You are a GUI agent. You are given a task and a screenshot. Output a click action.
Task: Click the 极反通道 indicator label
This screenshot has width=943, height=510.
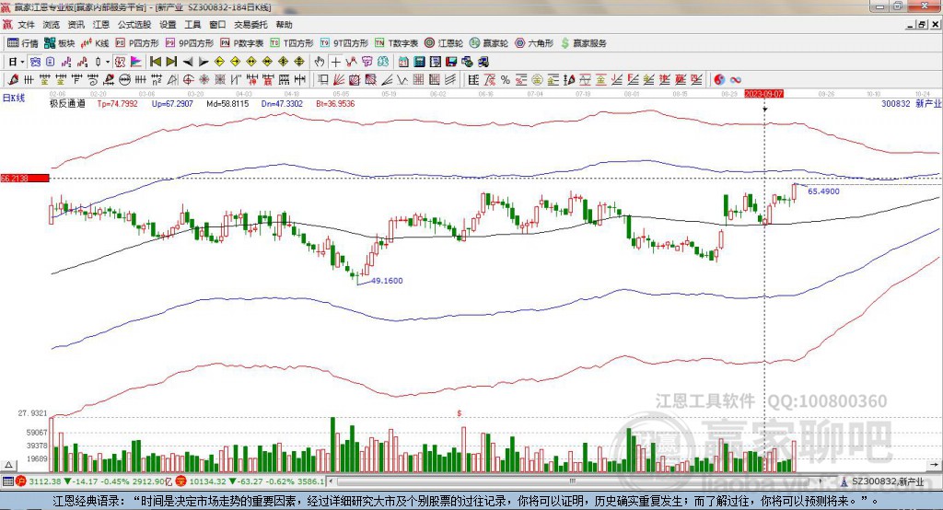click(67, 104)
